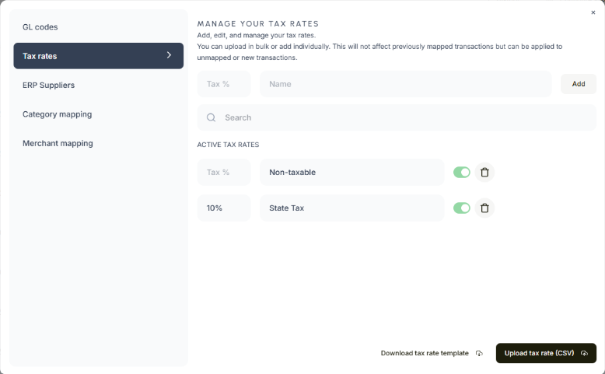Click Upload tax rate (CSV) button

point(545,353)
